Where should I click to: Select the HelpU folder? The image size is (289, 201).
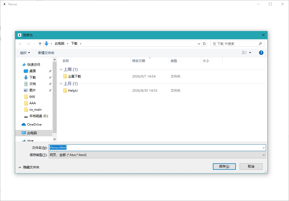(73, 91)
